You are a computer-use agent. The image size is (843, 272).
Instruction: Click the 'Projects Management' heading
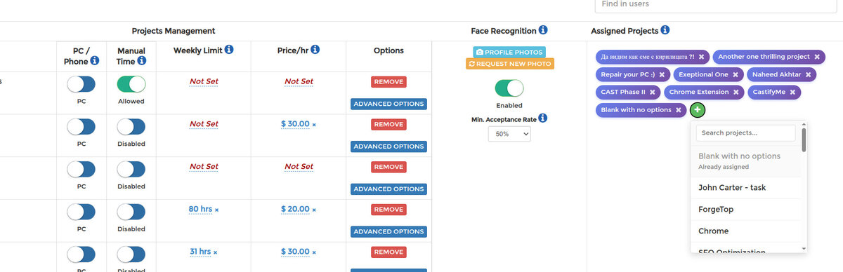point(174,31)
